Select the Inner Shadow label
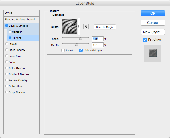Image resolution: width=170 pixels, height=138 pixels. click(x=17, y=50)
